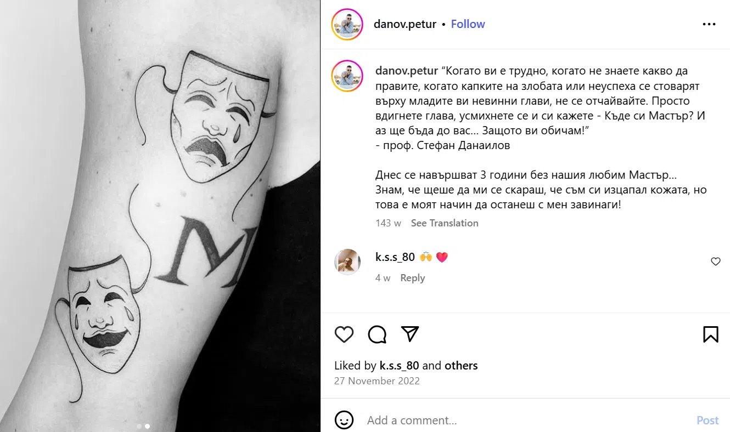Viewport: 730px width, 432px height.
Task: Click See Translation under caption
Action: point(445,223)
